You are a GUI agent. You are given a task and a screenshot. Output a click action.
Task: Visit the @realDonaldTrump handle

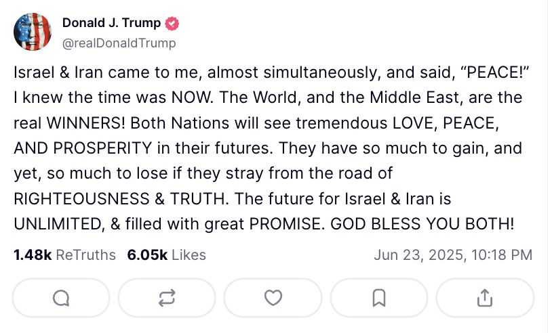coord(119,43)
